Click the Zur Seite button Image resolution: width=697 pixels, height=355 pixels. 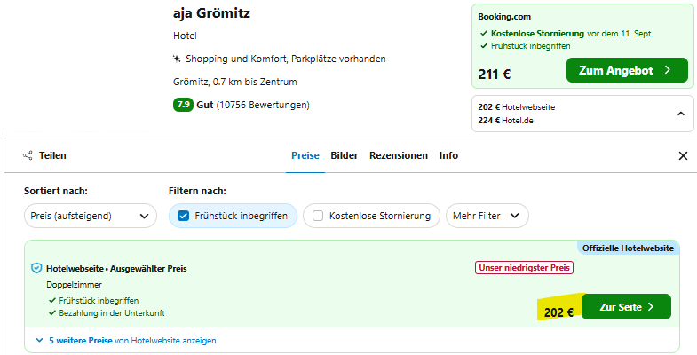(626, 307)
